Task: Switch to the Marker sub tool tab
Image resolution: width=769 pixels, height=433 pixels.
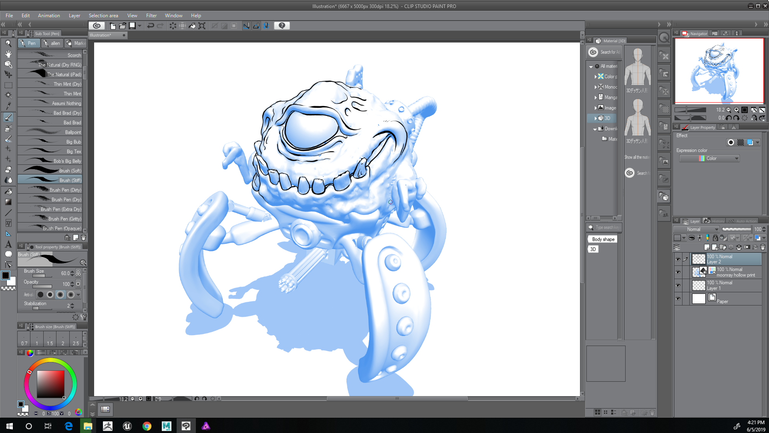Action: (76, 43)
